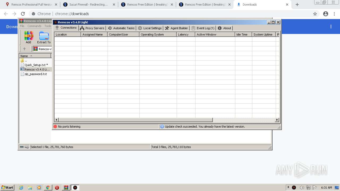Click the taskbar clock showing 6:31 AM
This screenshot has height=191, width=340.
[x=326, y=188]
